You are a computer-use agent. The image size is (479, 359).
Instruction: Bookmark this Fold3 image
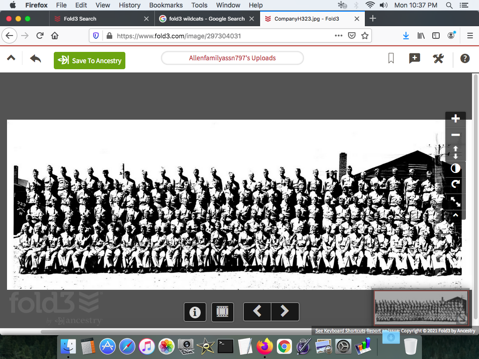click(x=391, y=58)
